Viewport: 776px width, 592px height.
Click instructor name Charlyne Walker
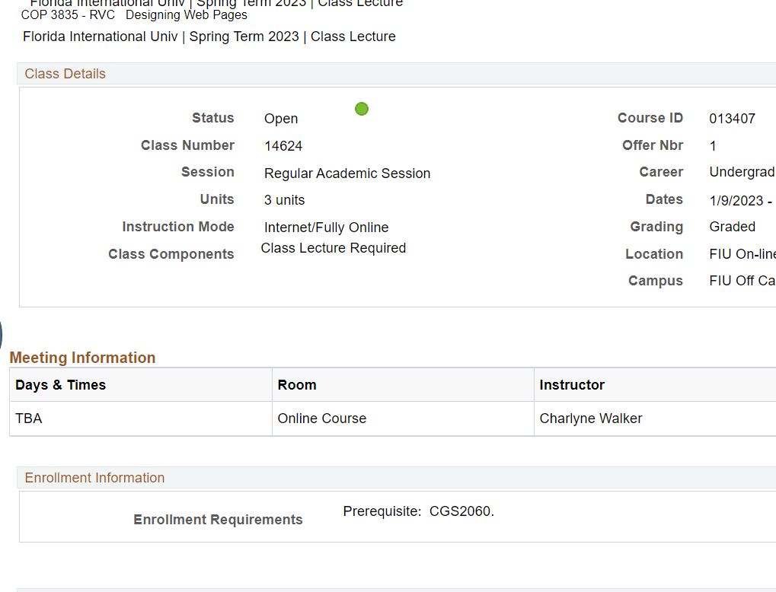point(591,419)
